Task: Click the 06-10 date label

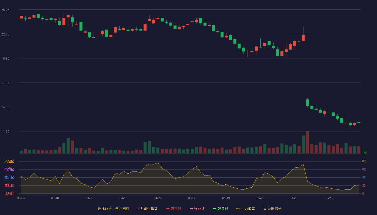Action: (294, 198)
